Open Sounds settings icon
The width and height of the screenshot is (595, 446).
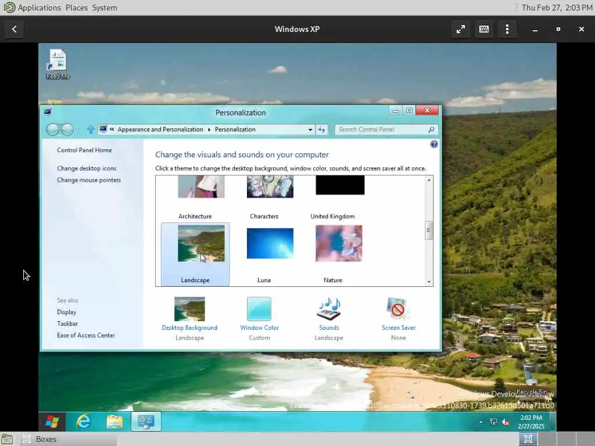click(x=329, y=309)
